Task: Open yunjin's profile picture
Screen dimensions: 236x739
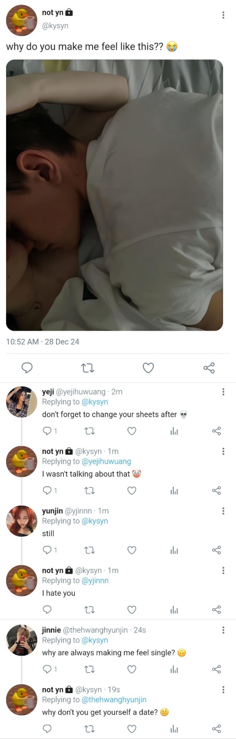Action: click(22, 521)
